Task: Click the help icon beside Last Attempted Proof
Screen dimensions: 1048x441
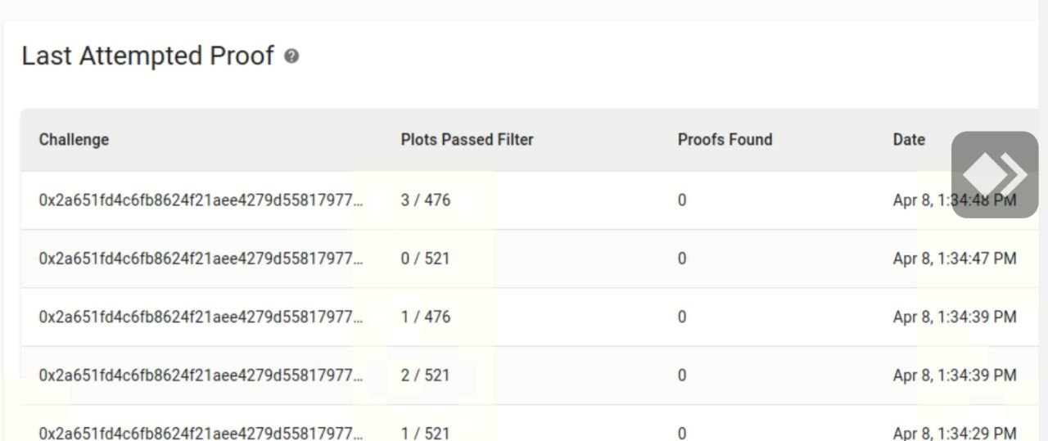Action: point(291,56)
